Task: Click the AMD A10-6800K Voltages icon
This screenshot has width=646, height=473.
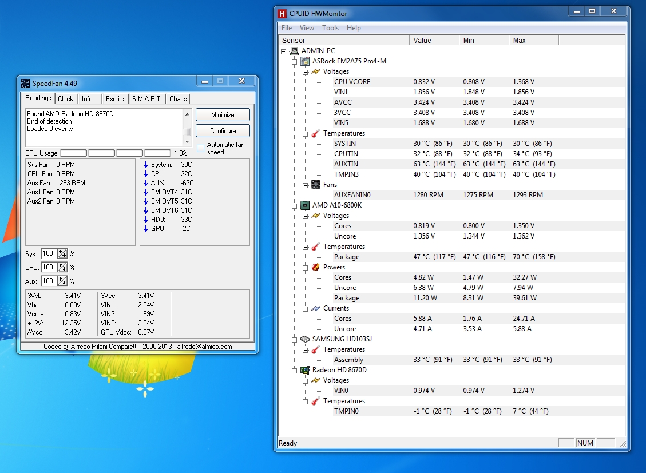Action: click(316, 215)
